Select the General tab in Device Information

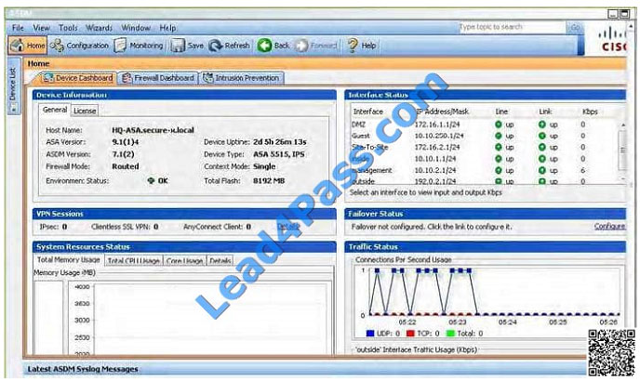point(55,110)
